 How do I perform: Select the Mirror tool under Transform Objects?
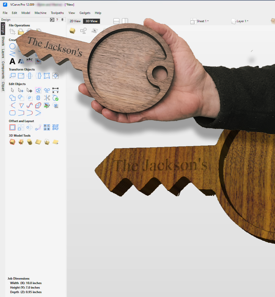click(x=38, y=76)
